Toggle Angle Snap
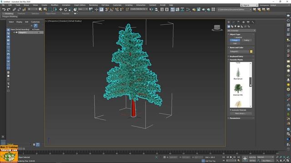The height and width of the screenshot is (163, 291). tap(112, 10)
